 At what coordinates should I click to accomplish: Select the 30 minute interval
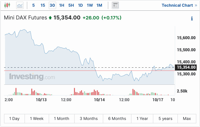coord(52,5)
